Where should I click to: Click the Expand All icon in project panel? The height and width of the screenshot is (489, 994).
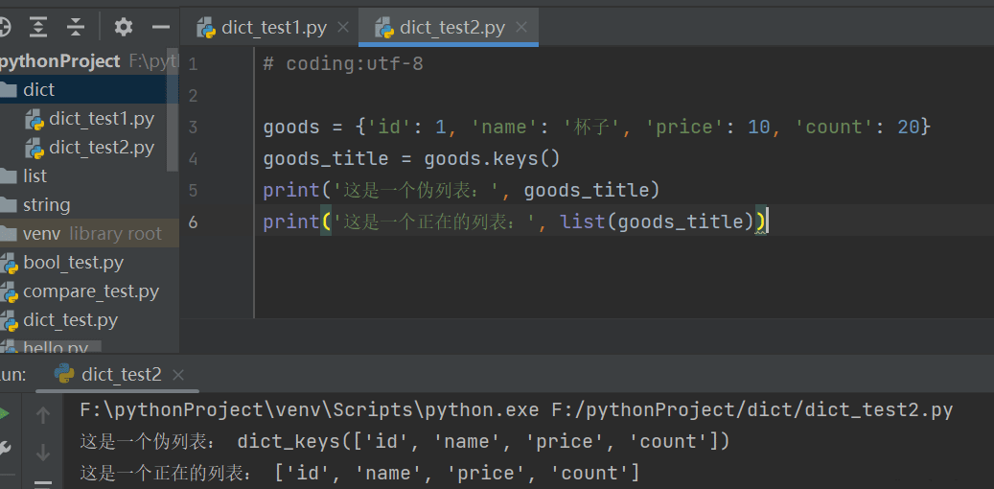38,27
